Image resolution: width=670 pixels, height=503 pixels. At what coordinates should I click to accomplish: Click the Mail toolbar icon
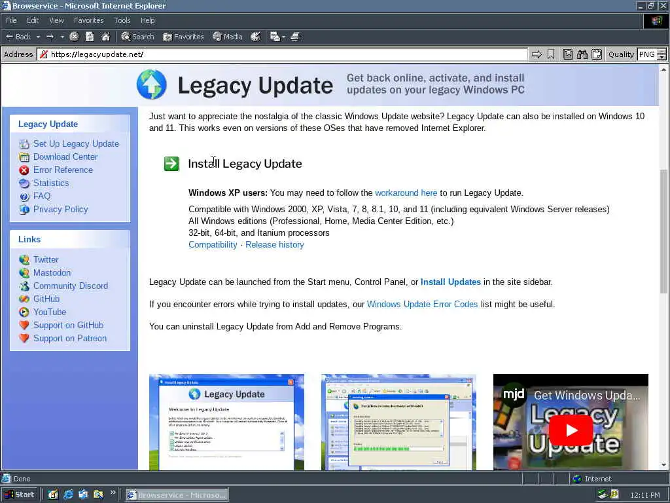275,37
